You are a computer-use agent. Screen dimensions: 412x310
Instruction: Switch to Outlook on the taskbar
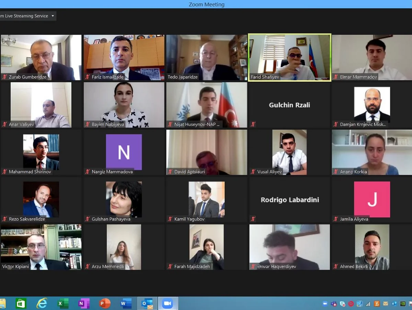coord(147,303)
